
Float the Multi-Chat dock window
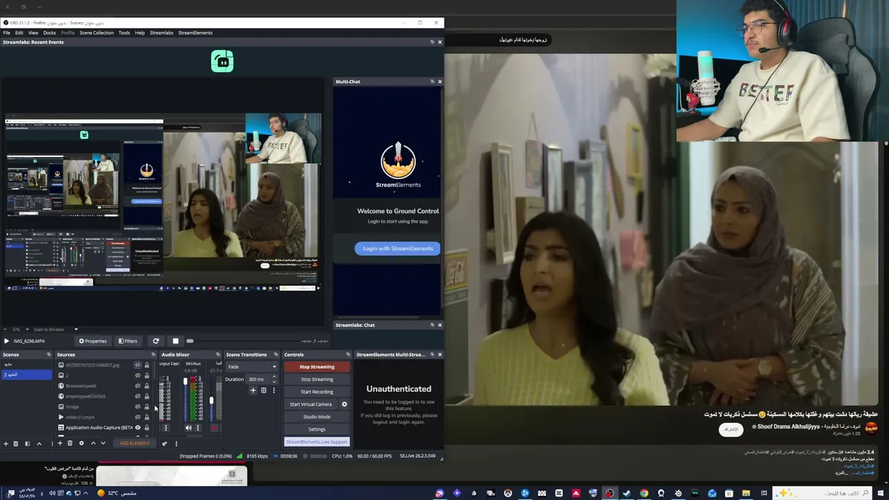point(432,81)
